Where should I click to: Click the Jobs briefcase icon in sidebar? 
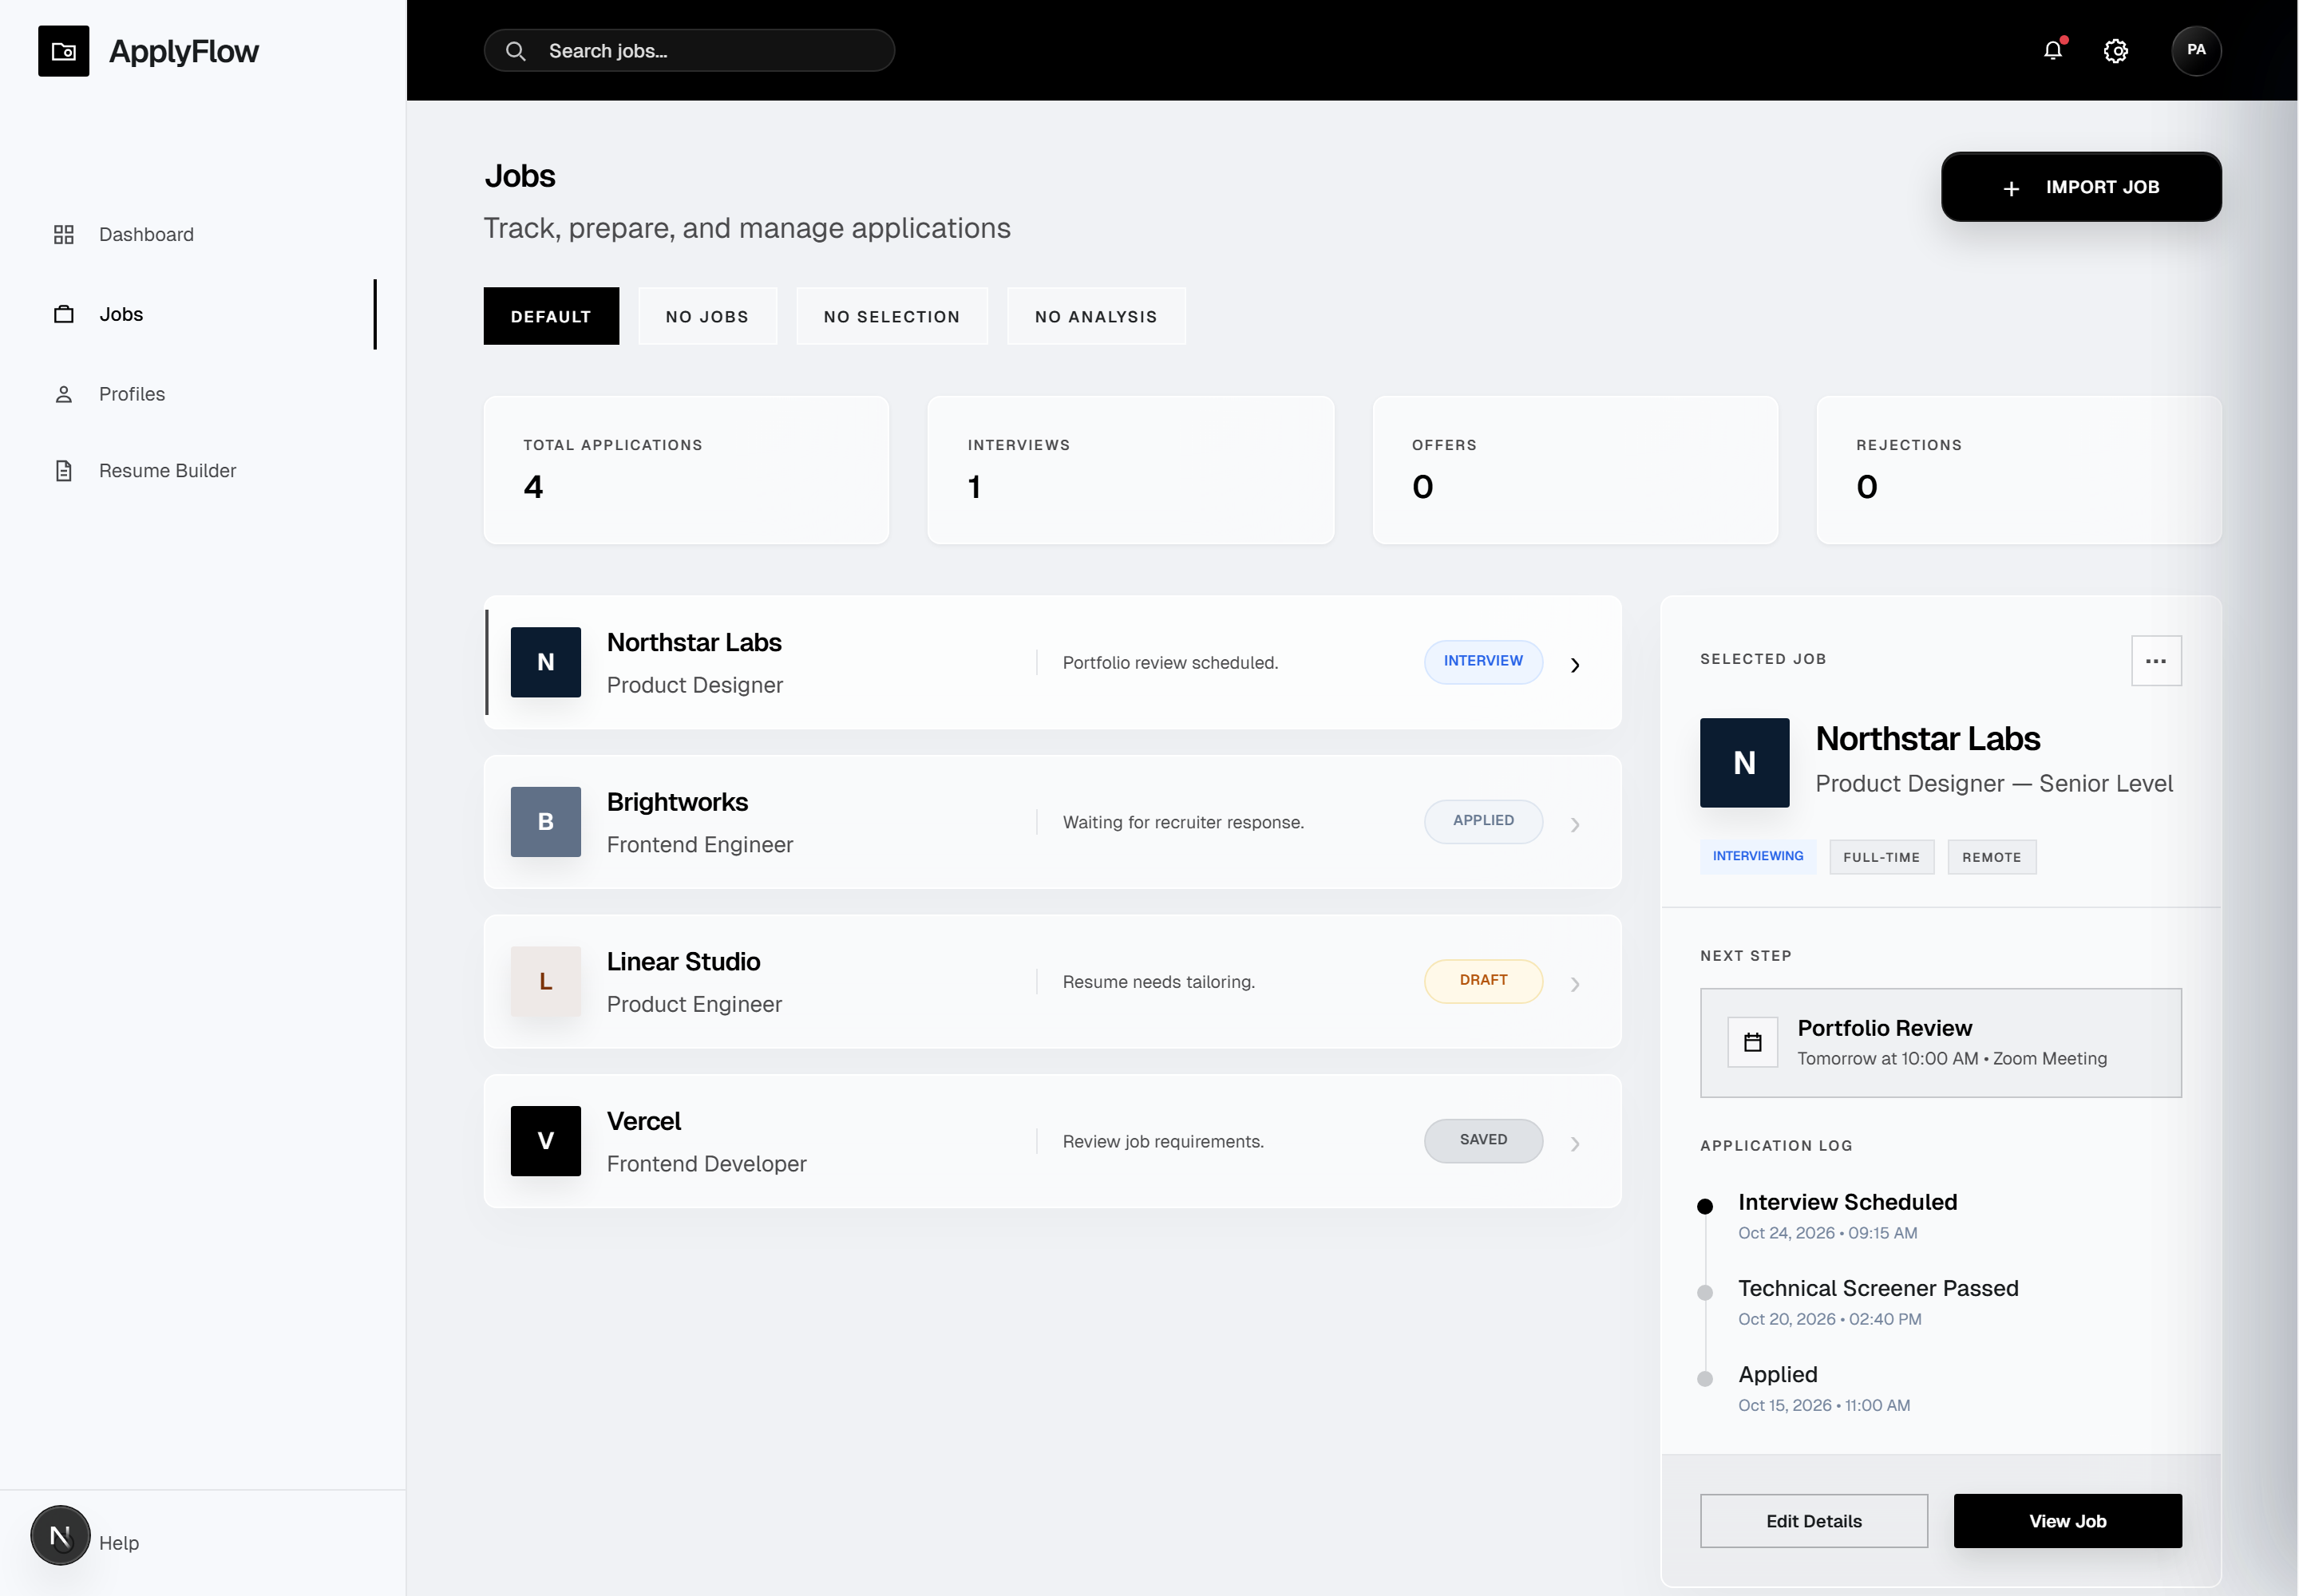tap(63, 314)
